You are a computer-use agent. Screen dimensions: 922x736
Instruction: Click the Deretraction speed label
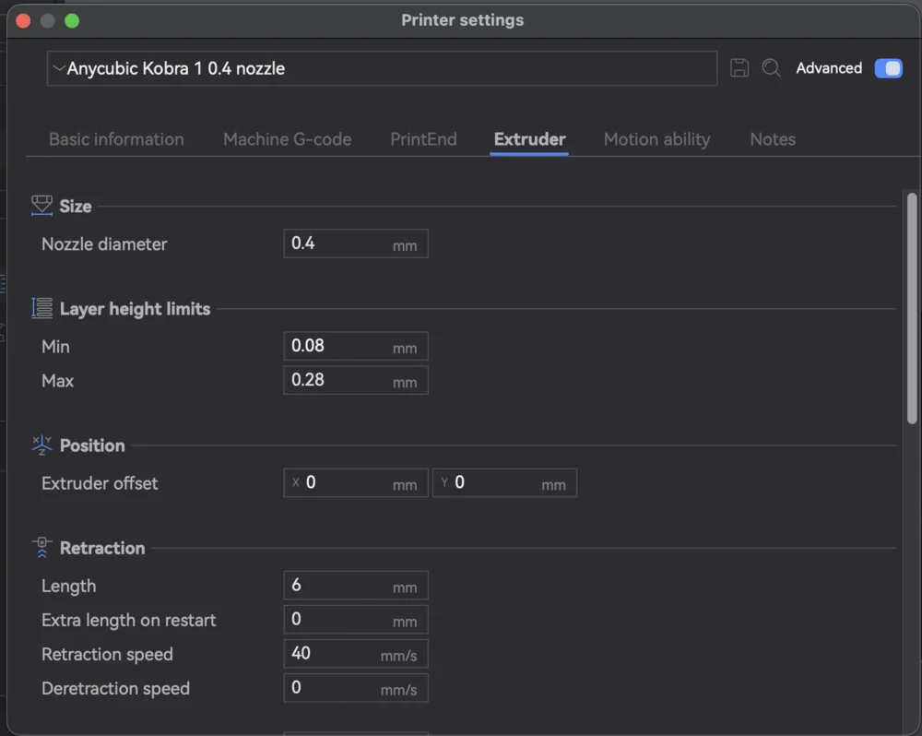click(115, 688)
